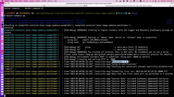This screenshot has width=174, height=97.
Task: Click the '/ping' route in GIN output
Action: tap(88, 47)
